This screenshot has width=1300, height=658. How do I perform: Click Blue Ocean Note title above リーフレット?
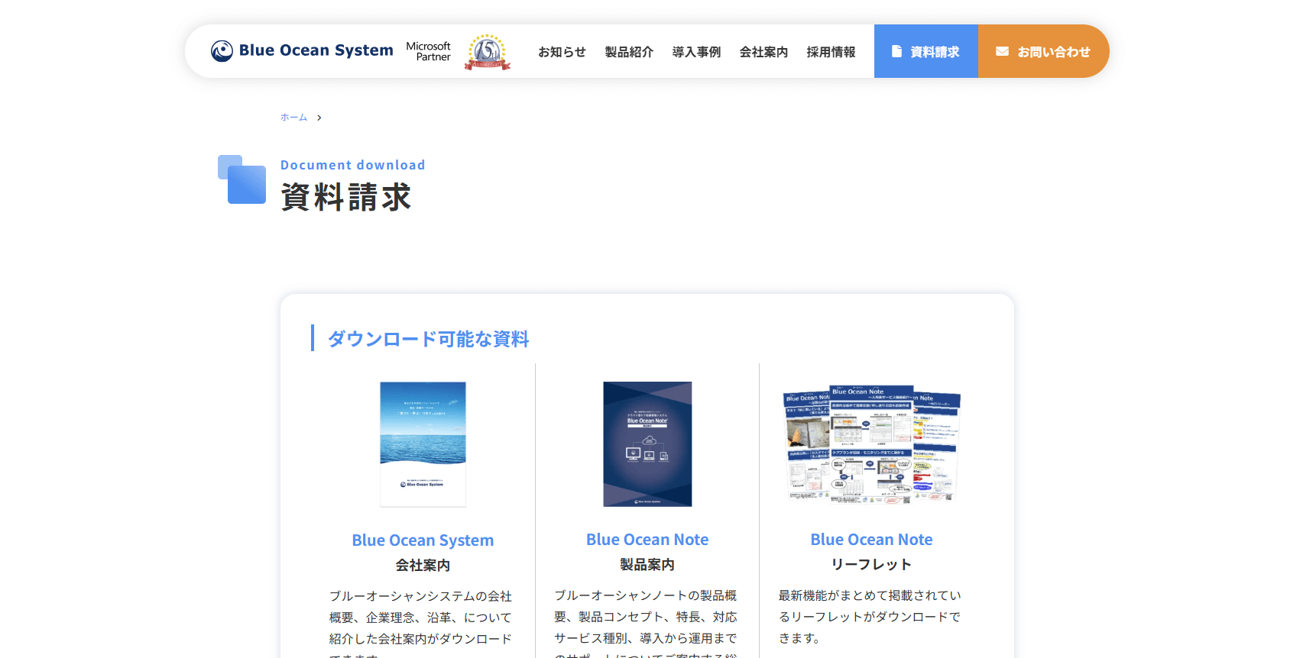click(x=871, y=540)
